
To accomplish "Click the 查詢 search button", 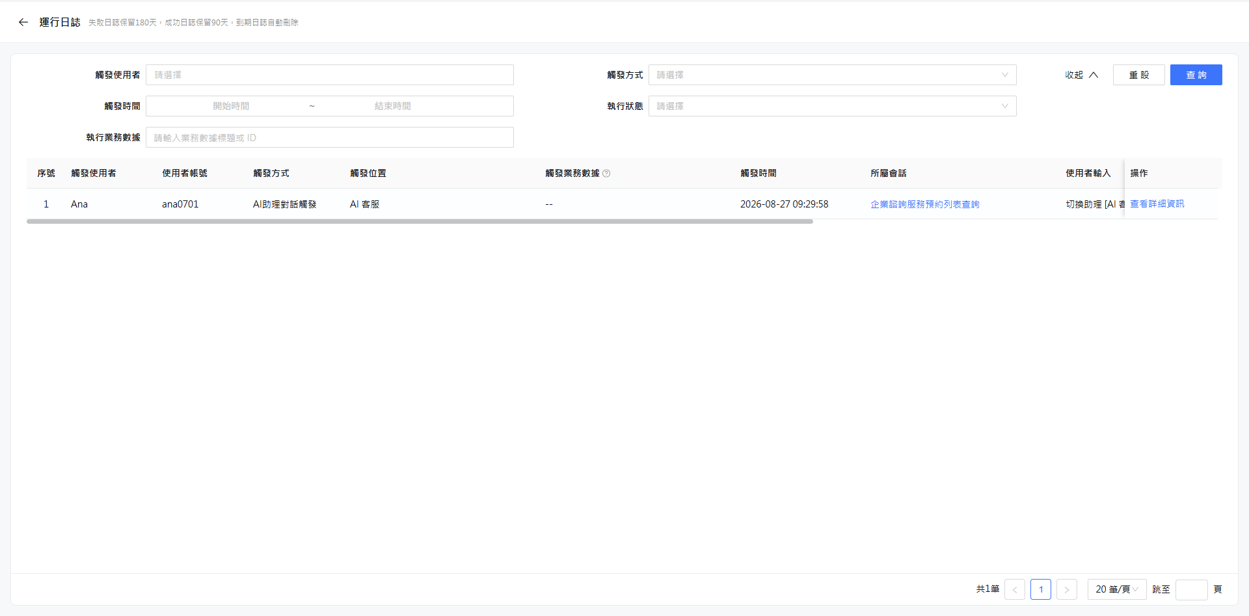I will point(1196,75).
